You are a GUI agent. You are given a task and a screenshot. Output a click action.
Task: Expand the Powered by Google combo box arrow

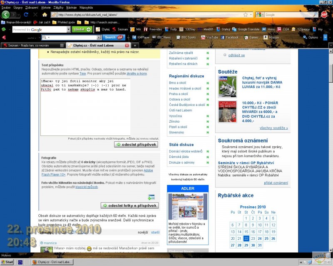pos(69,29)
